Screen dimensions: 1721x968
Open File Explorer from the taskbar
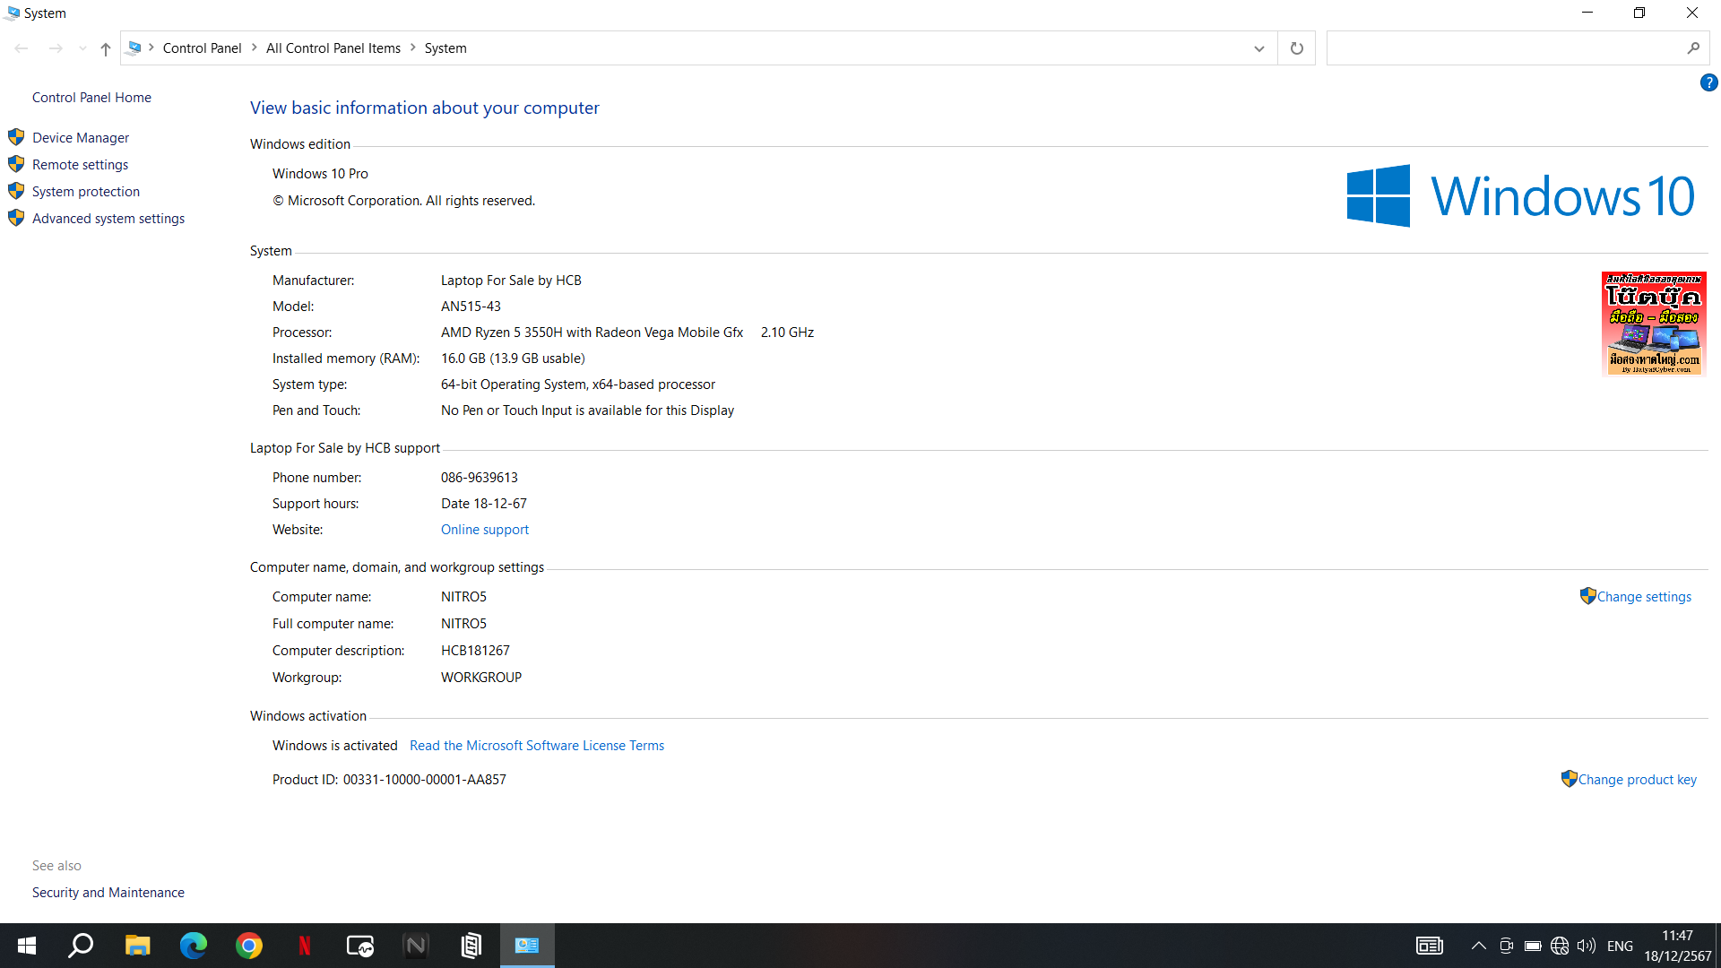coord(137,946)
